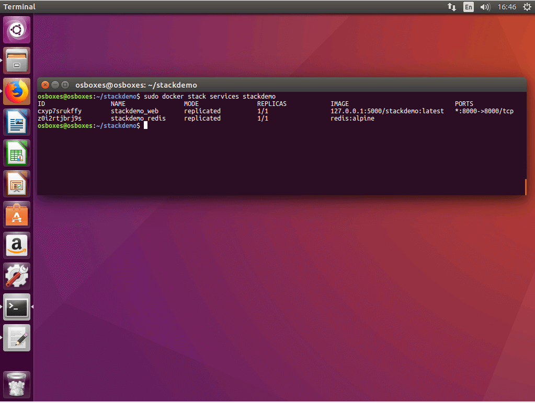Viewport: 535px width, 403px height.
Task: Click the IMAGE column header
Action: pos(339,103)
